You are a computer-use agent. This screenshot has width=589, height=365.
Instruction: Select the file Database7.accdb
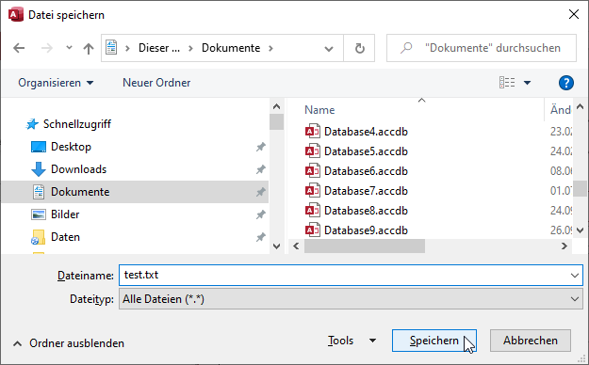click(366, 191)
